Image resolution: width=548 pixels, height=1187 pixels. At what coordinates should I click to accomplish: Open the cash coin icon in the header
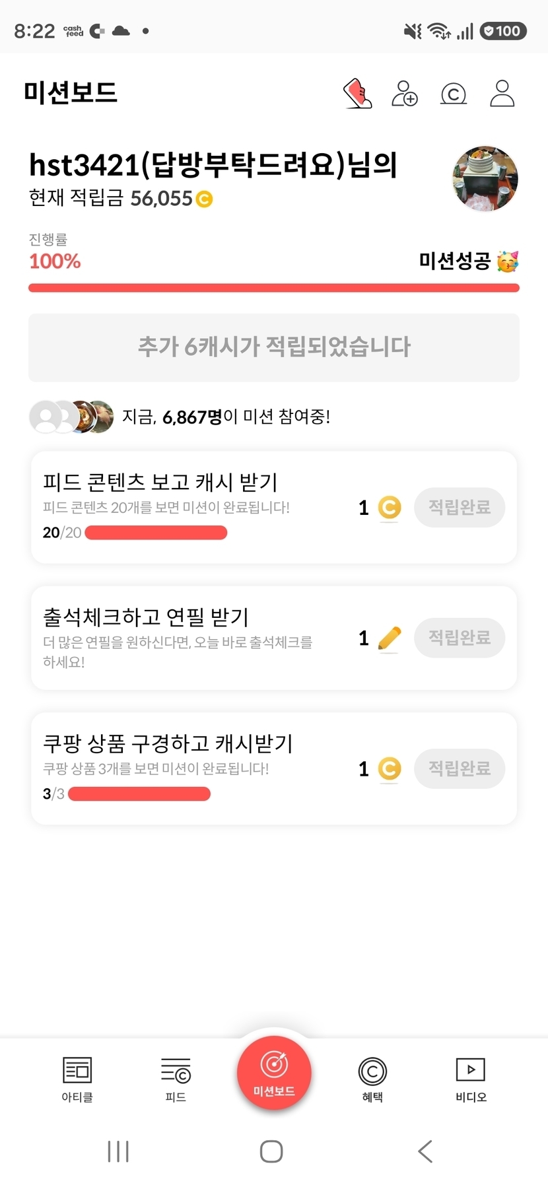[454, 94]
